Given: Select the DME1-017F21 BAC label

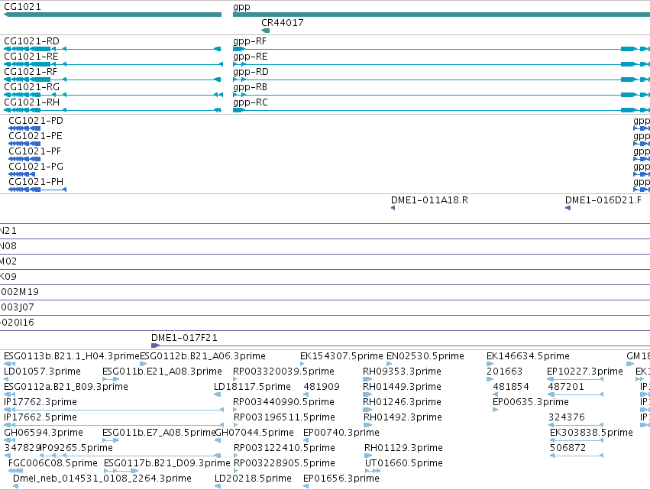Looking at the screenshot, I should 184,338.
